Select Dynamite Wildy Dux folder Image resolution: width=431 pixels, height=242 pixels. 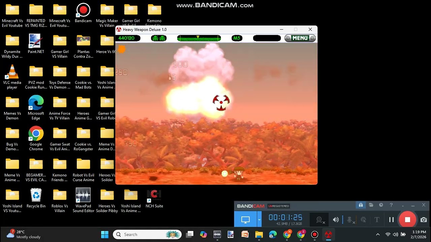point(12,46)
